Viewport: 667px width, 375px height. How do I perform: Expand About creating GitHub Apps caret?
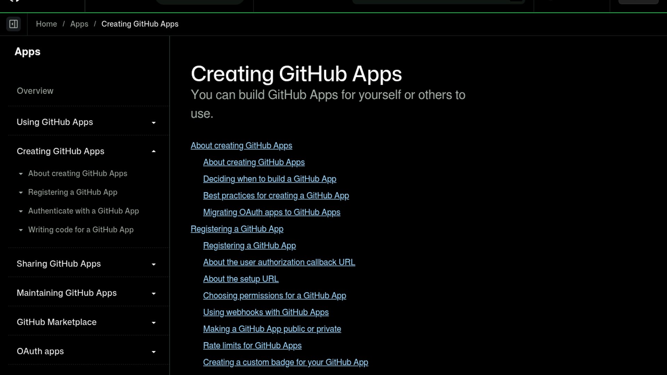[21, 174]
